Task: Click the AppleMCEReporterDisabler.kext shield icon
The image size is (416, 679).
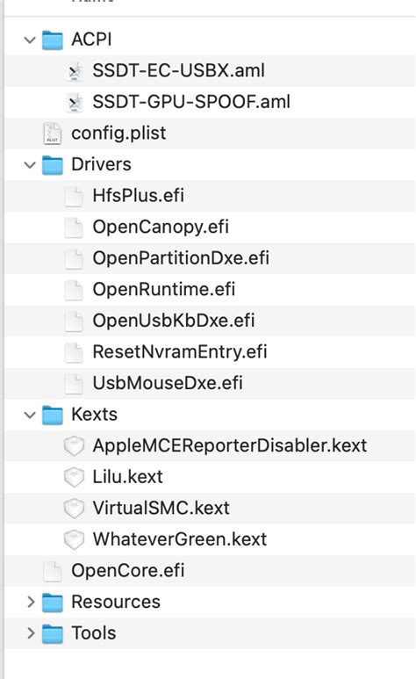Action: pyautogui.click(x=74, y=446)
